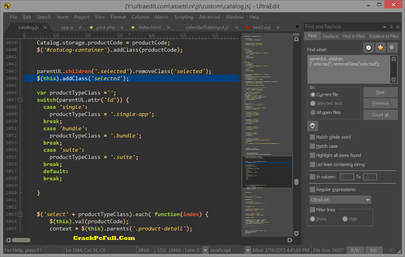Close the test3.sql tab with its X
The width and height of the screenshot is (405, 257).
[x=277, y=27]
